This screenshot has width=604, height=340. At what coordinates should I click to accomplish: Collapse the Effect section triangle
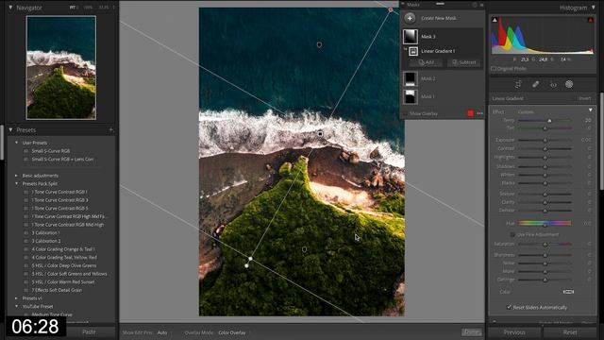(591, 110)
